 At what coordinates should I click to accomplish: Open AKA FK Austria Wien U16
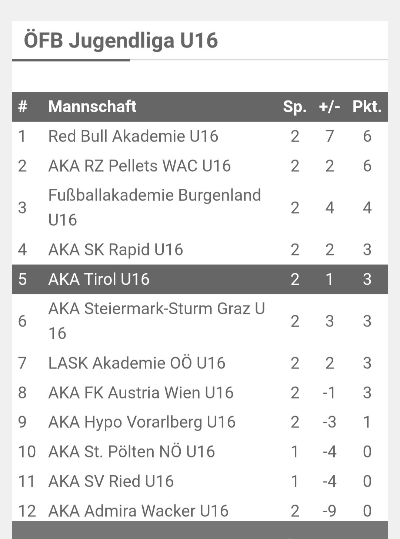coord(141,393)
